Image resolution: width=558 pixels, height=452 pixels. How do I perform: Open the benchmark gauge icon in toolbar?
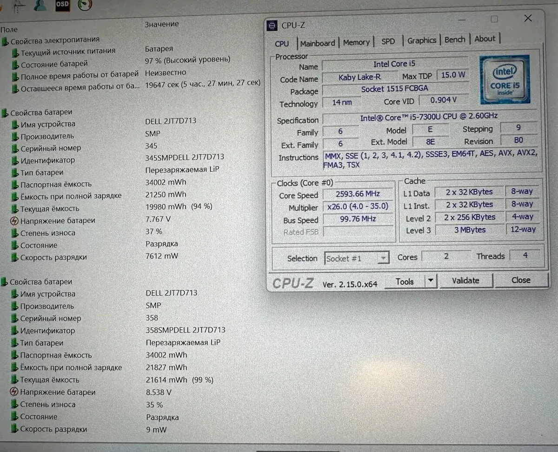pos(84,5)
